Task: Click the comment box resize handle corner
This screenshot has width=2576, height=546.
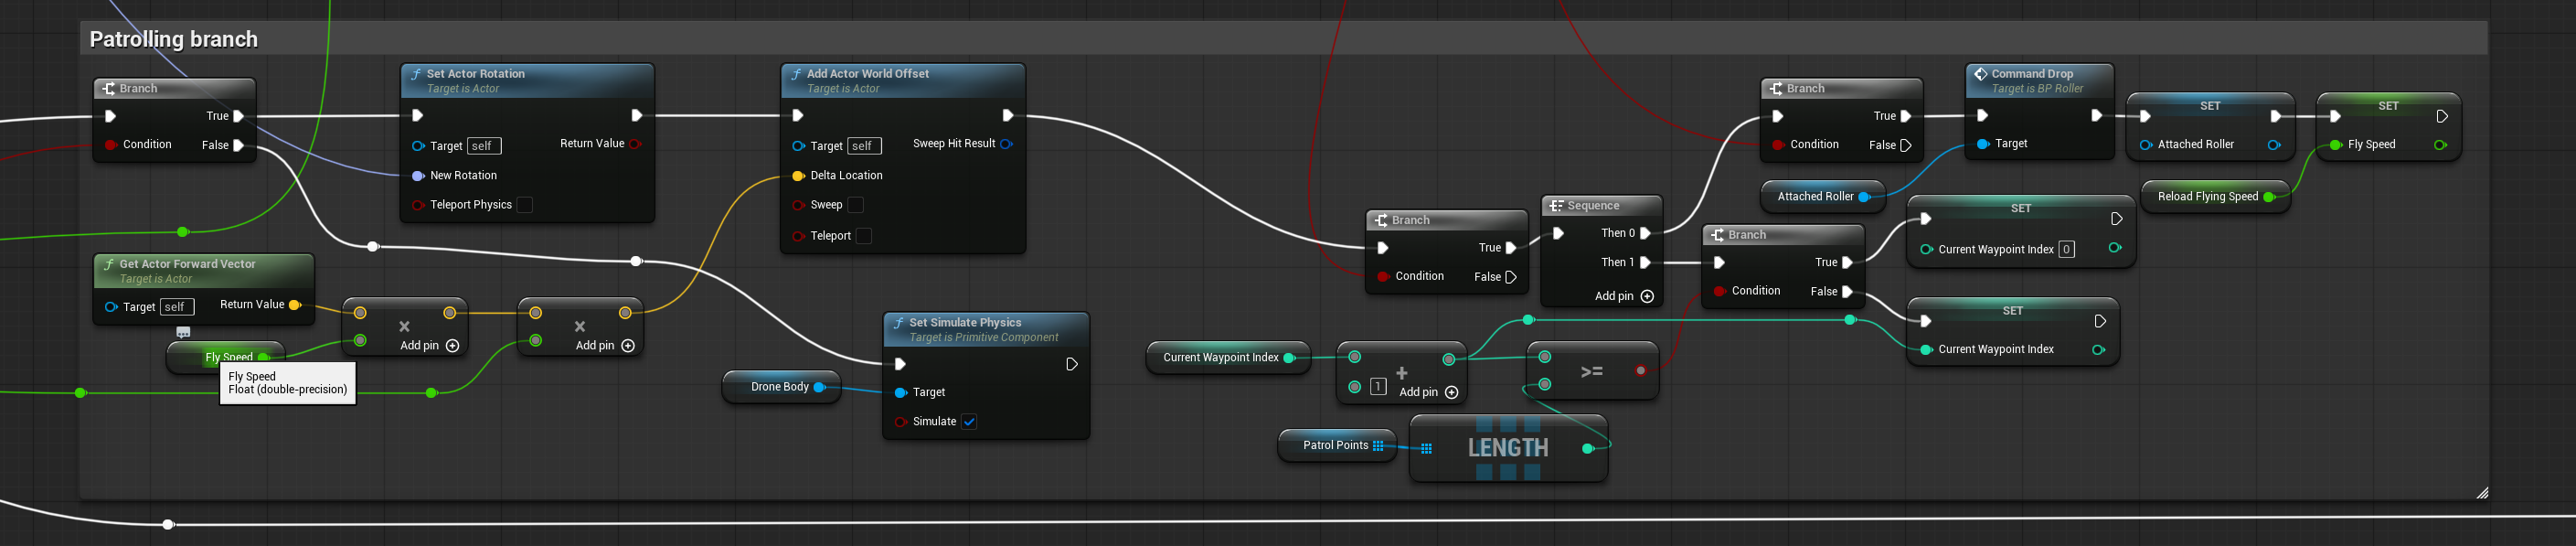Action: (2482, 492)
